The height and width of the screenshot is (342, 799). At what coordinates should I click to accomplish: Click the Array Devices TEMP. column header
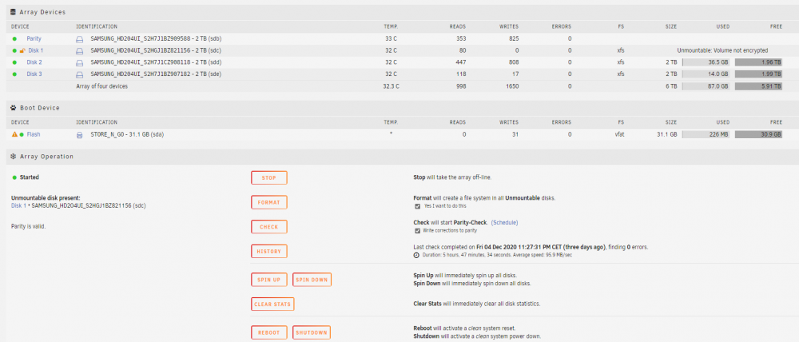tap(391, 26)
